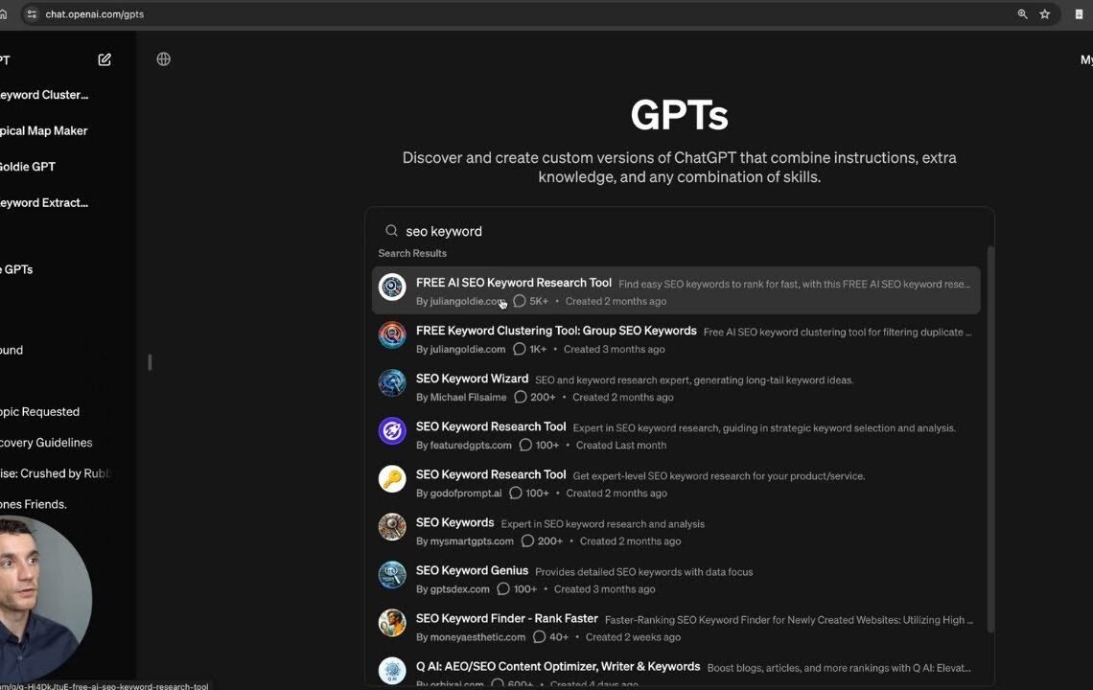Select the "SEO Keyword Finder - Rank Faster" title
The width and height of the screenshot is (1093, 690).
pyautogui.click(x=507, y=618)
